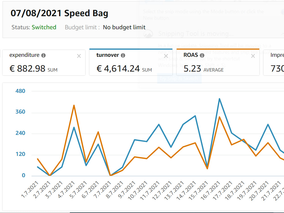Remove the expenditure metric card
Viewport: 284px width, 213px height.
(x=79, y=56)
